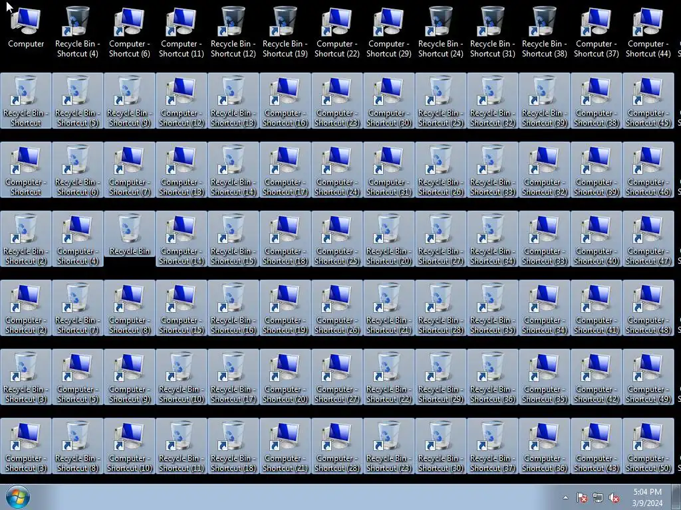Click Recycle Bin - Shortcut (10) icon
Screen dimensions: 681x510
click(x=181, y=377)
